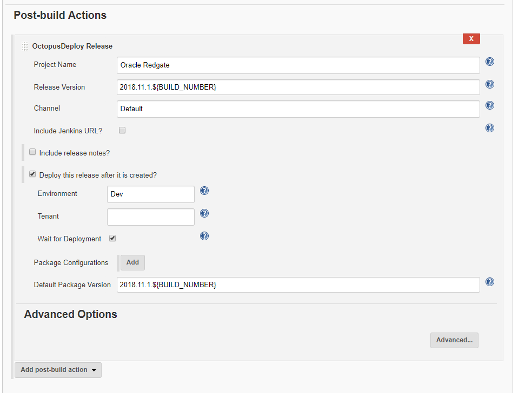525x393 pixels.
Task: Check the Include release notes option
Action: click(32, 152)
